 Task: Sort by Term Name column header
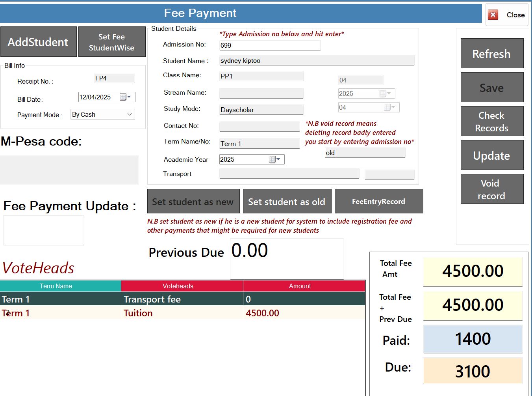[61, 286]
